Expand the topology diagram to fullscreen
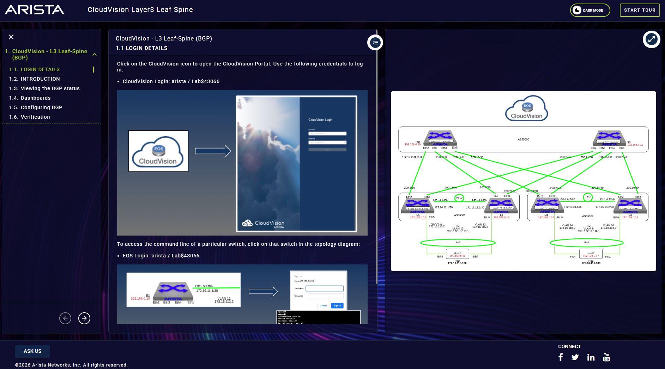The width and height of the screenshot is (665, 369). [x=651, y=39]
